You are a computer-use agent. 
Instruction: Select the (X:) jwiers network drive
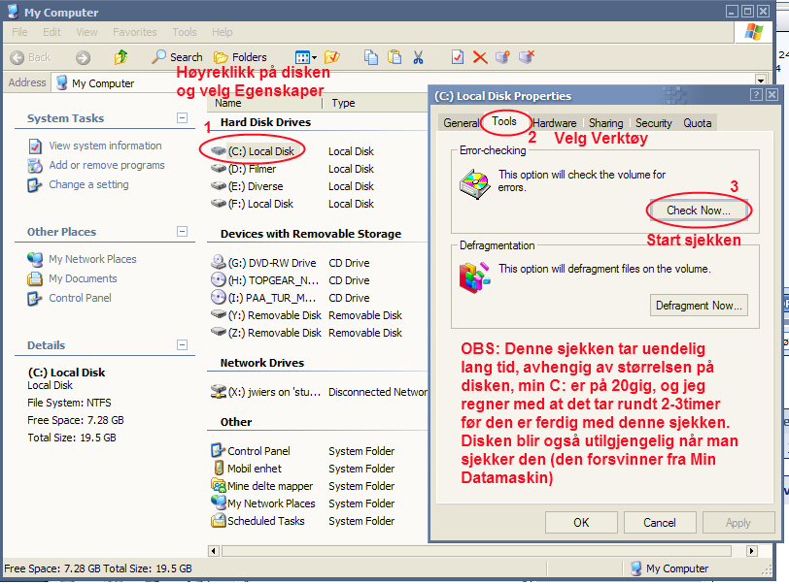tap(265, 392)
